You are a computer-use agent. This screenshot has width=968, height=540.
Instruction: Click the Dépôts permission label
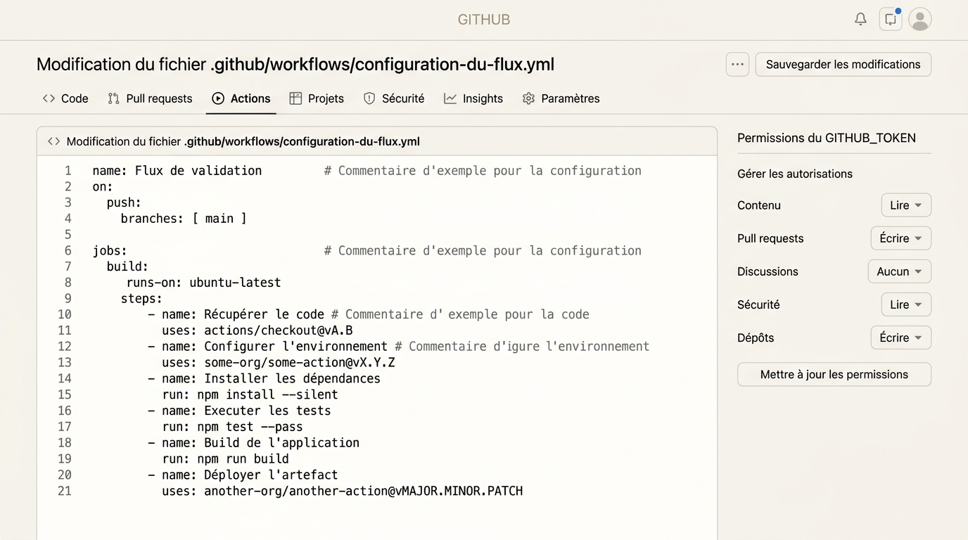click(x=756, y=337)
